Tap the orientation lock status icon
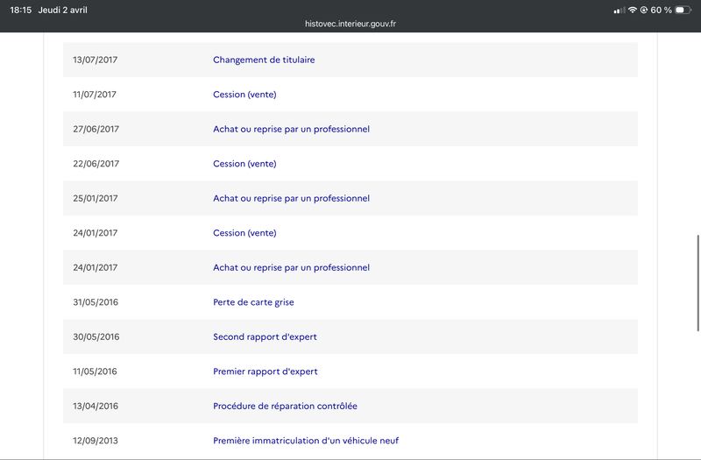701x460 pixels. click(x=644, y=10)
